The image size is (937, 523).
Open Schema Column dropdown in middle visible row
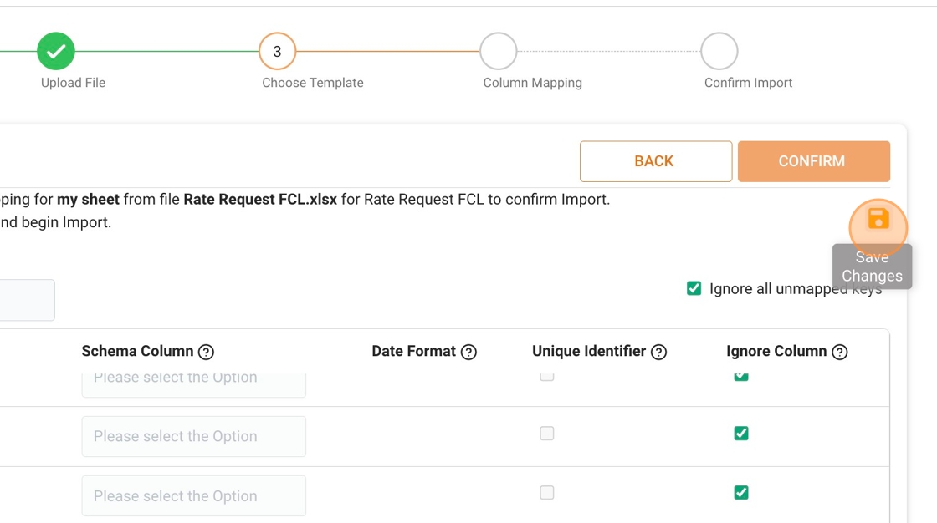click(x=193, y=436)
